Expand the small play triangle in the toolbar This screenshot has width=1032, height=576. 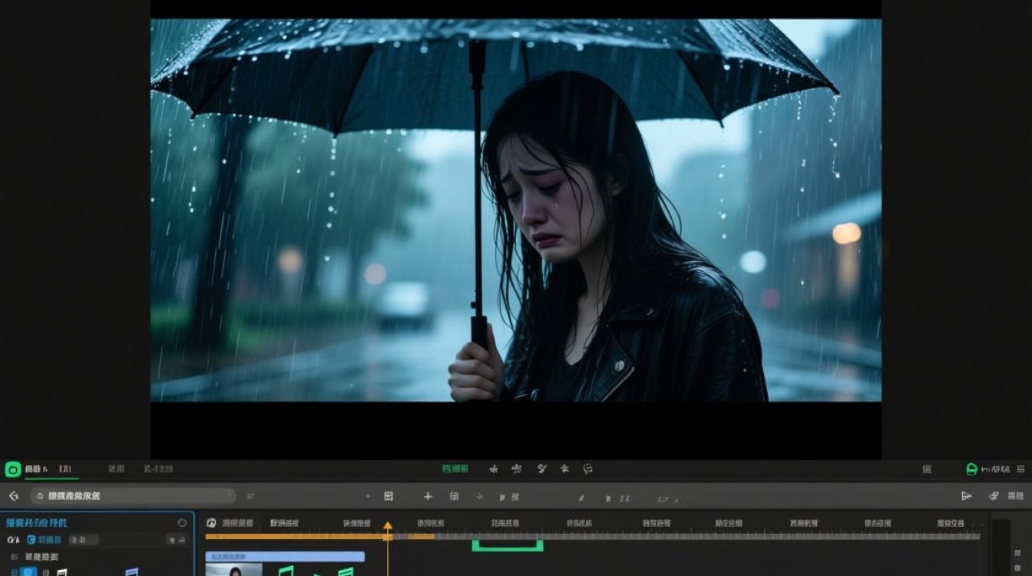click(368, 496)
